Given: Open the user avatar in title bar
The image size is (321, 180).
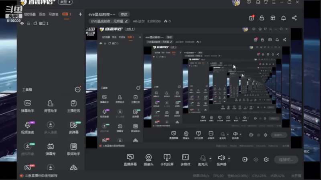Looking at the screenshot, I should point(236,2).
